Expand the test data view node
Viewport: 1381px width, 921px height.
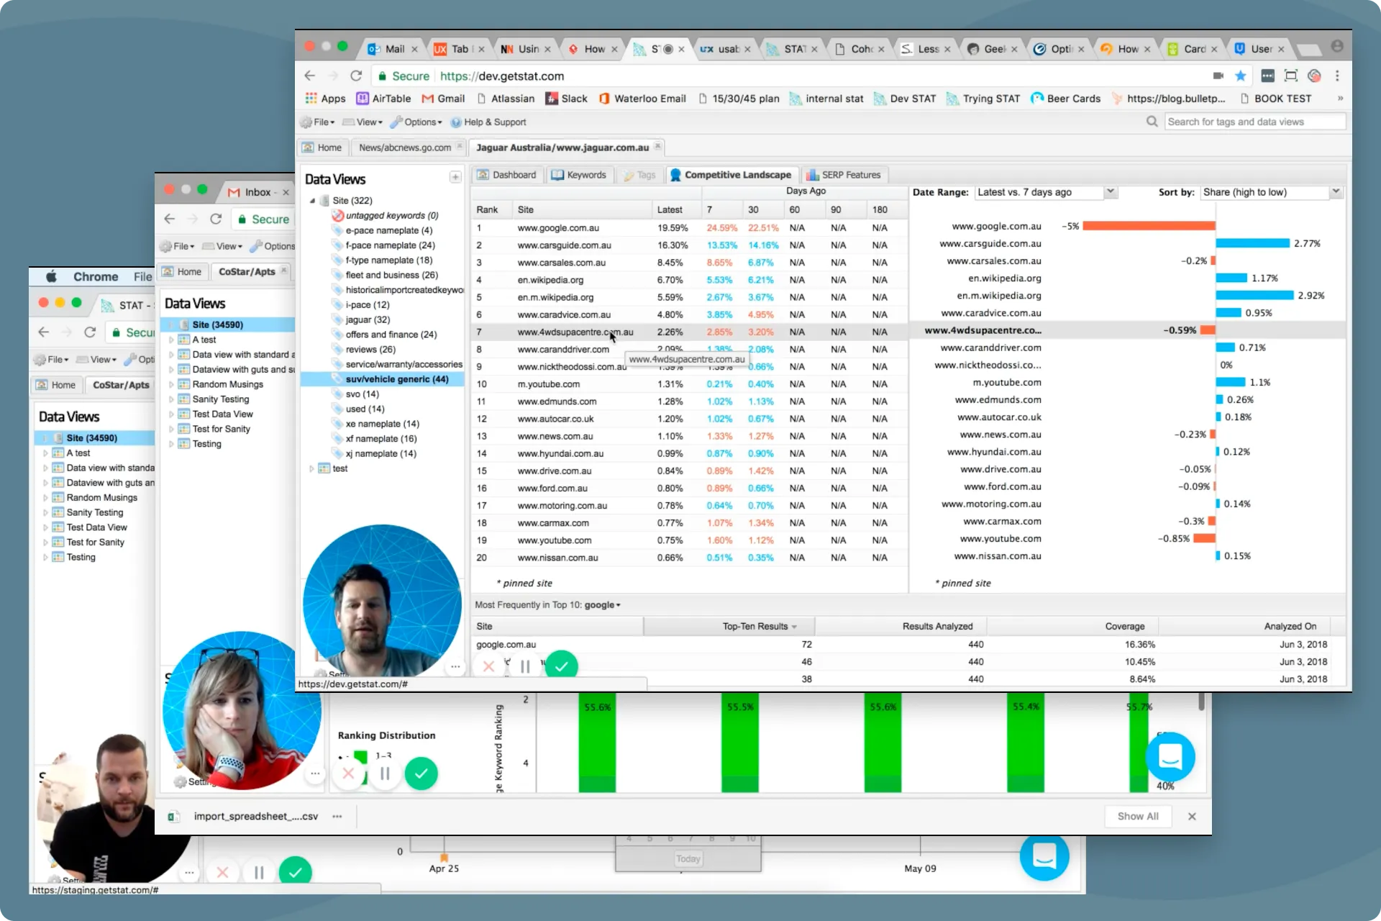tap(311, 468)
